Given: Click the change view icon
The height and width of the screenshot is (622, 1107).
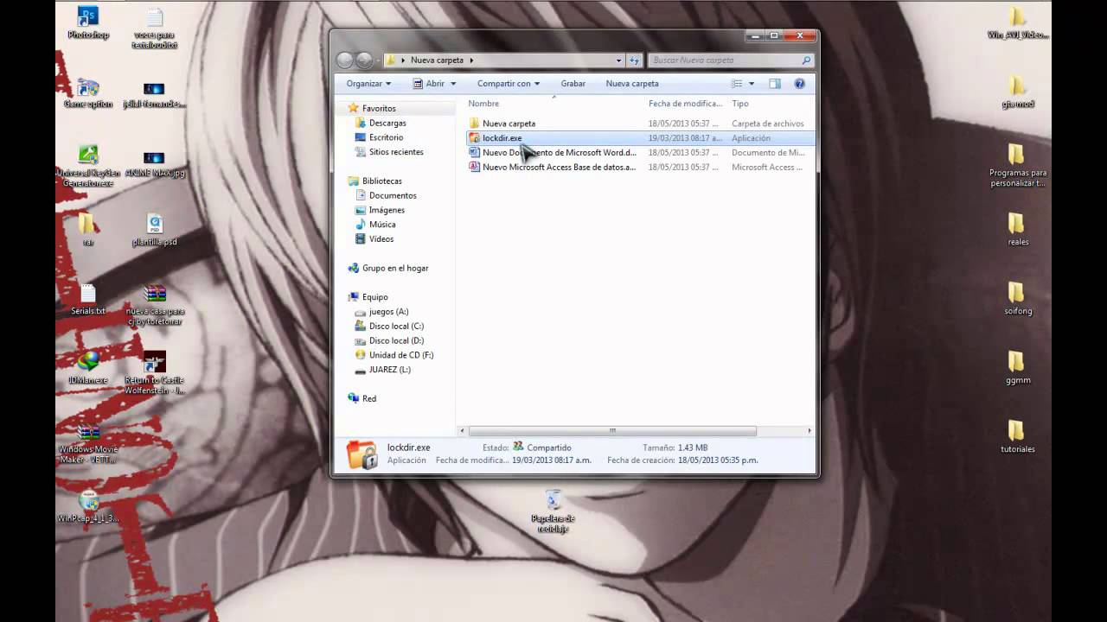Looking at the screenshot, I should [737, 84].
